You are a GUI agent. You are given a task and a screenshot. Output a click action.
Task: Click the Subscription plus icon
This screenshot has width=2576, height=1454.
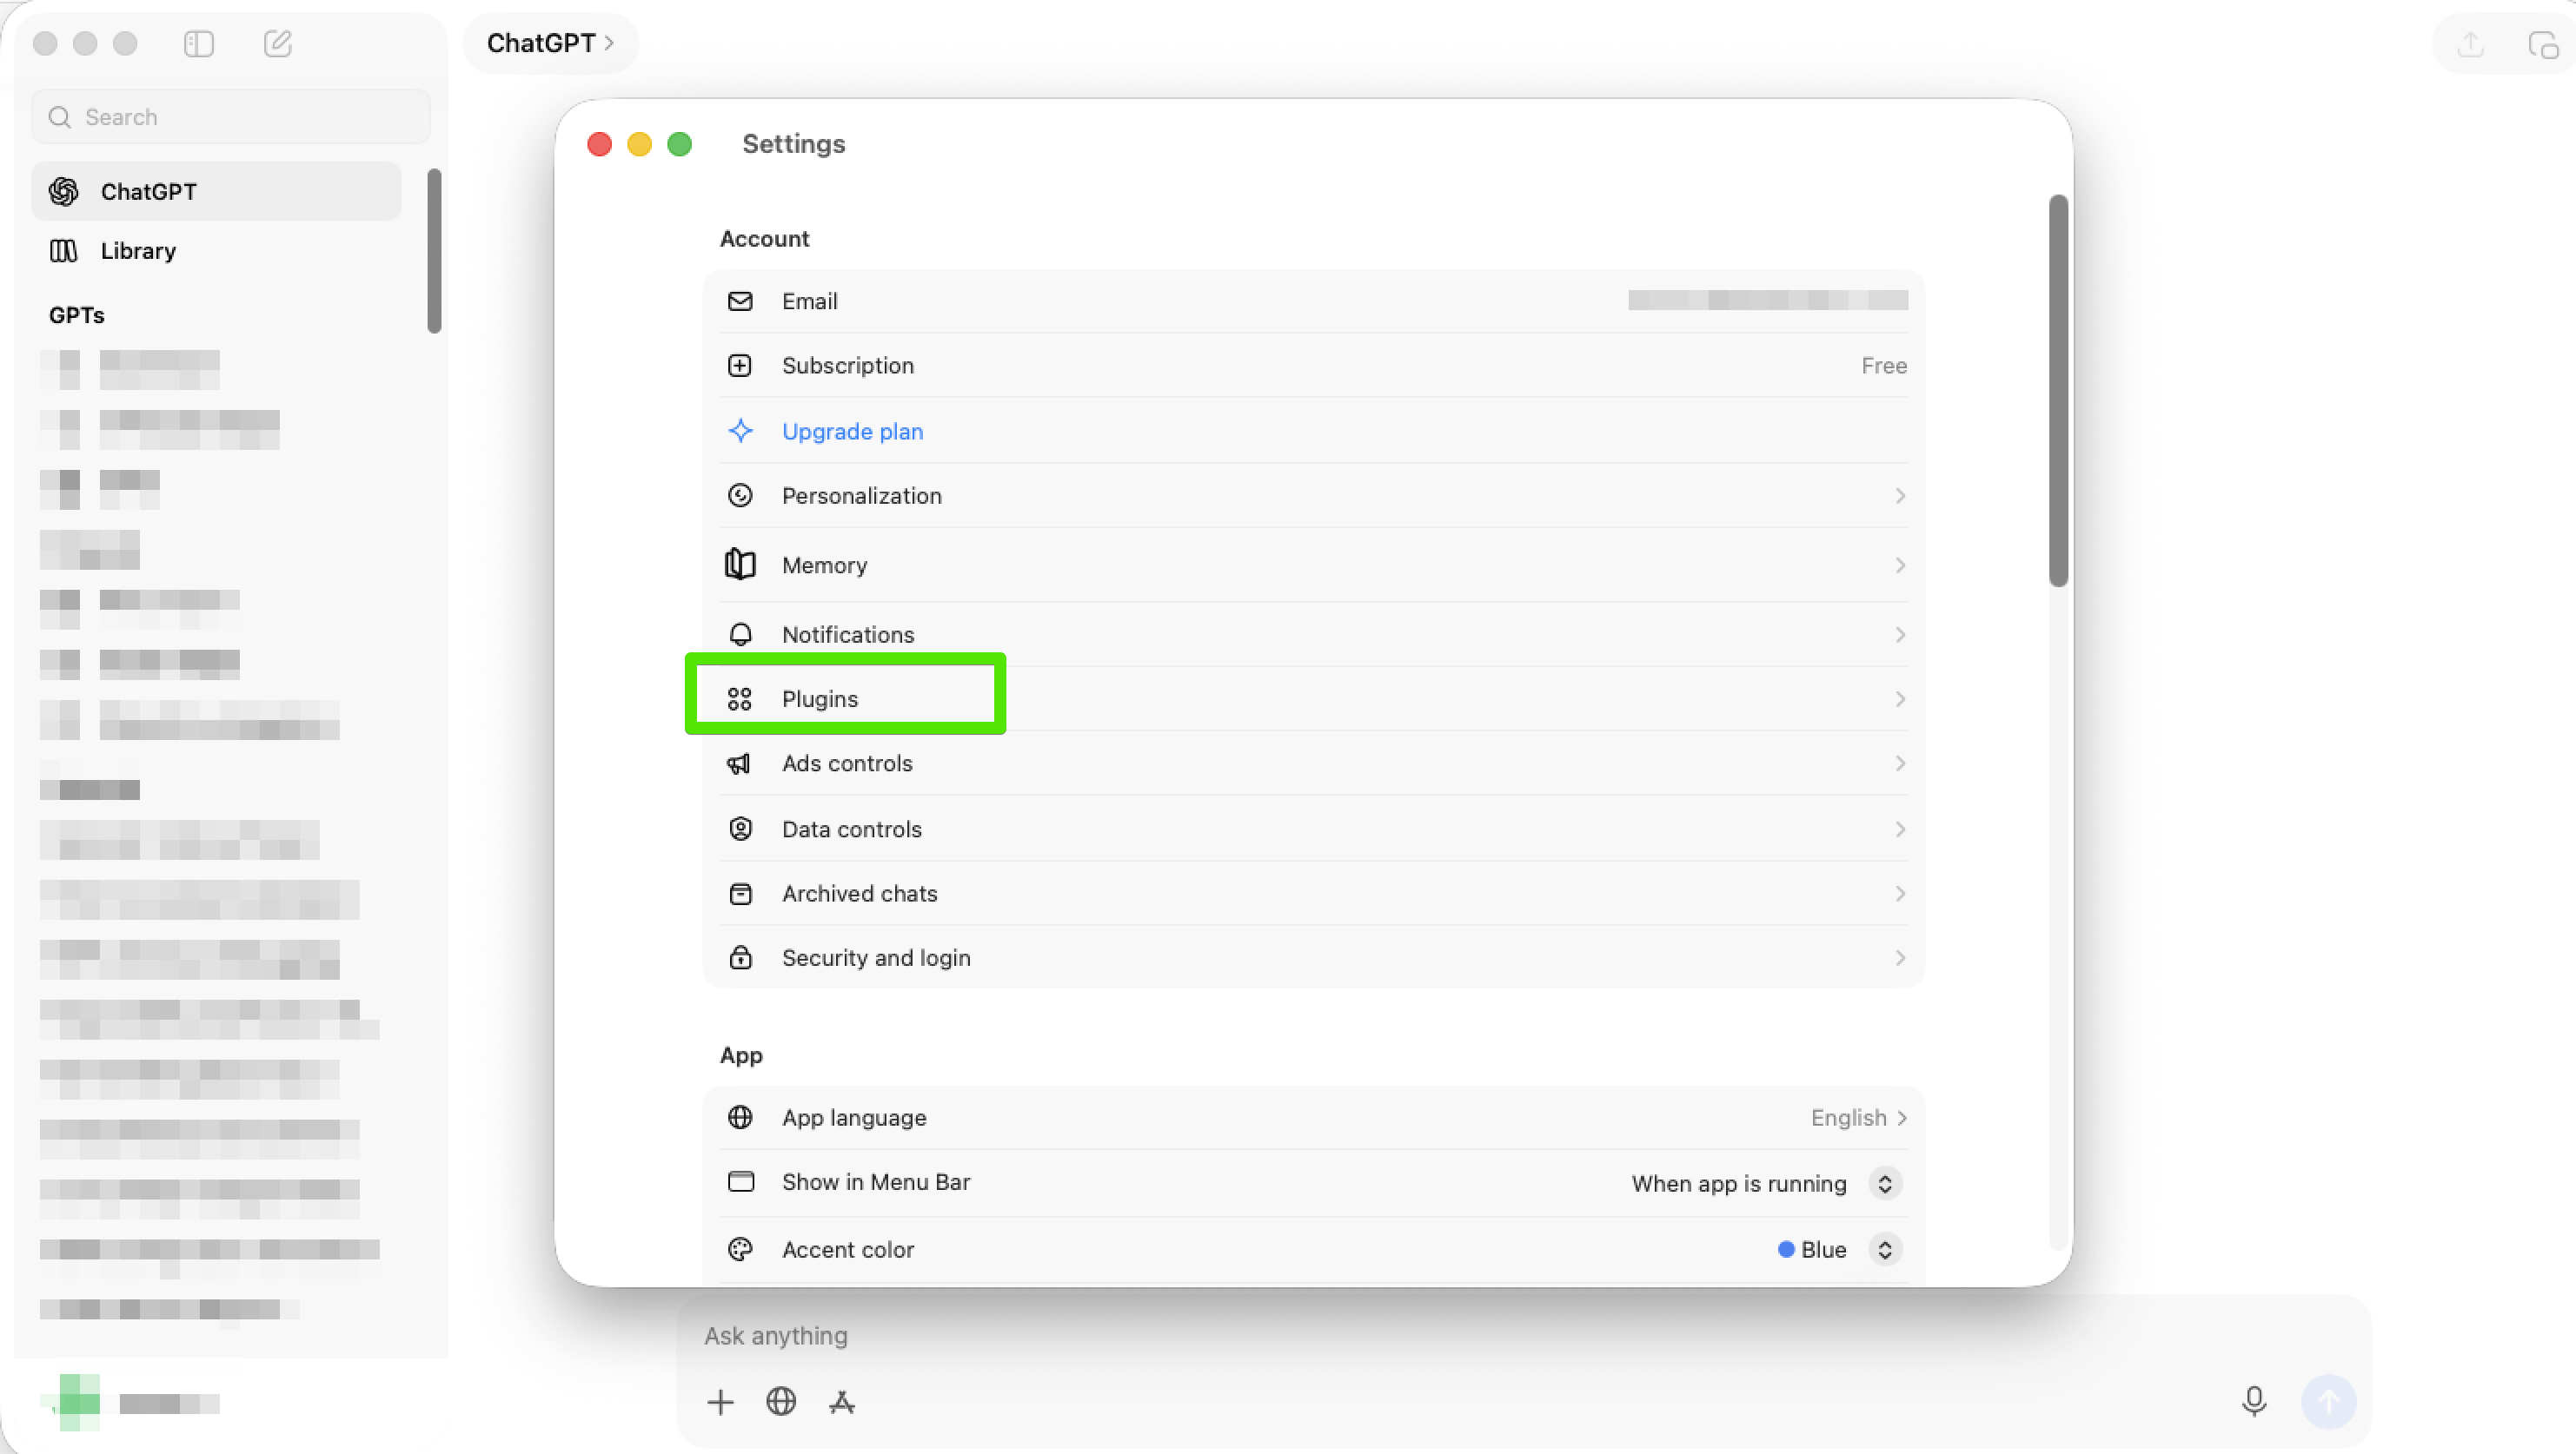[x=740, y=366]
